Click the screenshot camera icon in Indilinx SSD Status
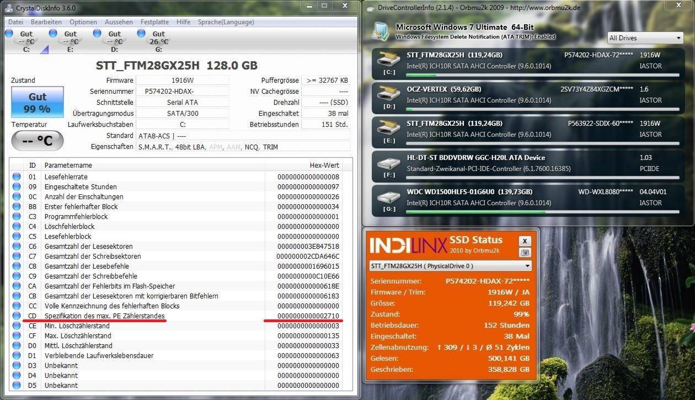Screen dimensions: 695x400 click(x=525, y=253)
